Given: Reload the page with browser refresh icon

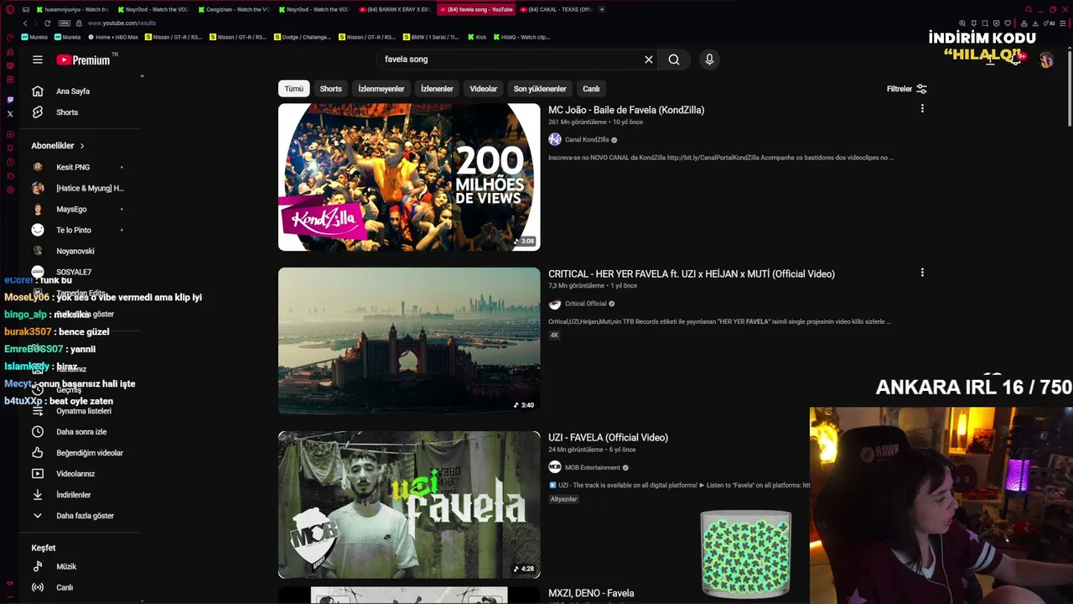Looking at the screenshot, I should [x=47, y=23].
